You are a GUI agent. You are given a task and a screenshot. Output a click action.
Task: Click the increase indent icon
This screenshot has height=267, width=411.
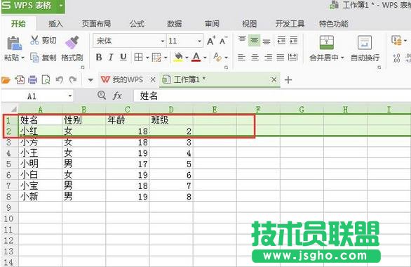click(x=293, y=40)
